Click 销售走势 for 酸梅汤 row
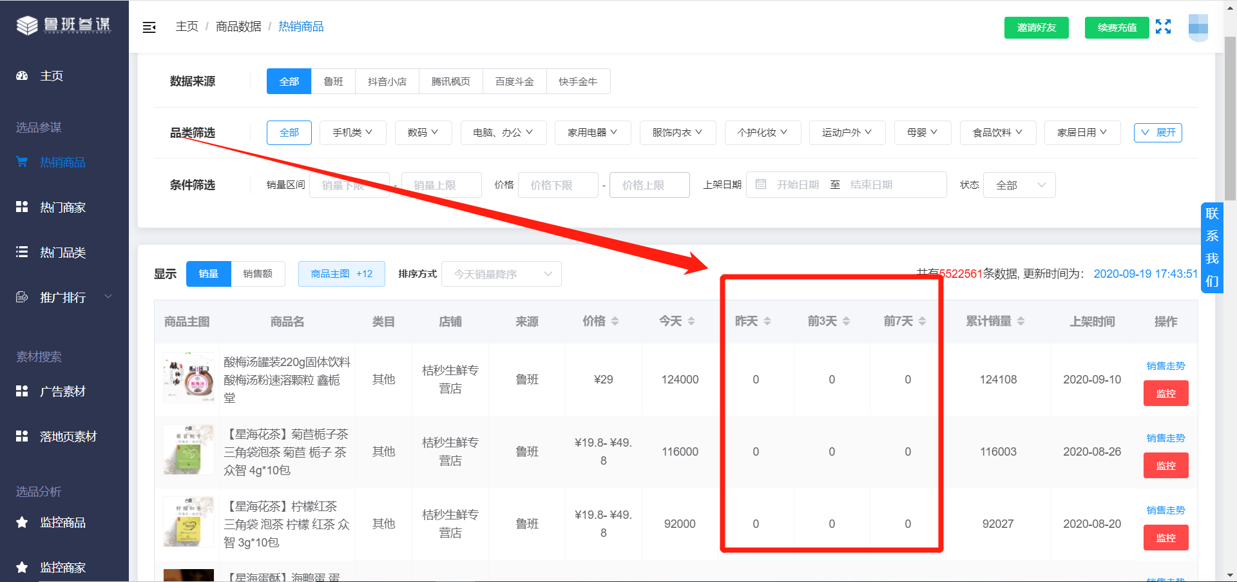 [x=1165, y=366]
